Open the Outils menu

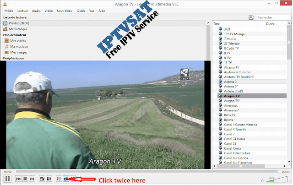coord(81,11)
